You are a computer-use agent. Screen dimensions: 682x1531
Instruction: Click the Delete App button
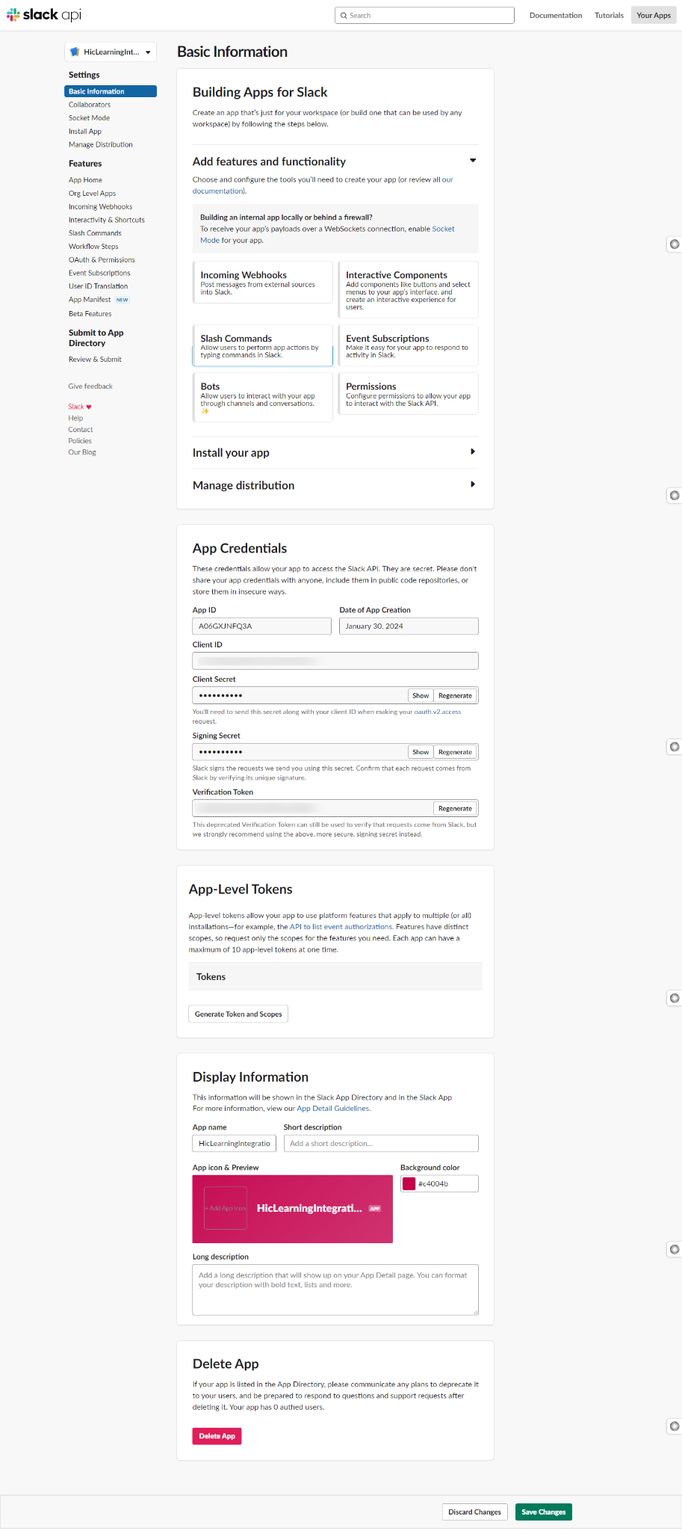click(x=217, y=1436)
